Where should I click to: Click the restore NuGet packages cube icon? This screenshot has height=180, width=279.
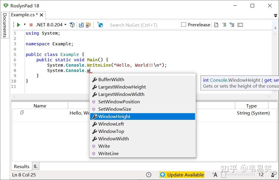(72, 25)
